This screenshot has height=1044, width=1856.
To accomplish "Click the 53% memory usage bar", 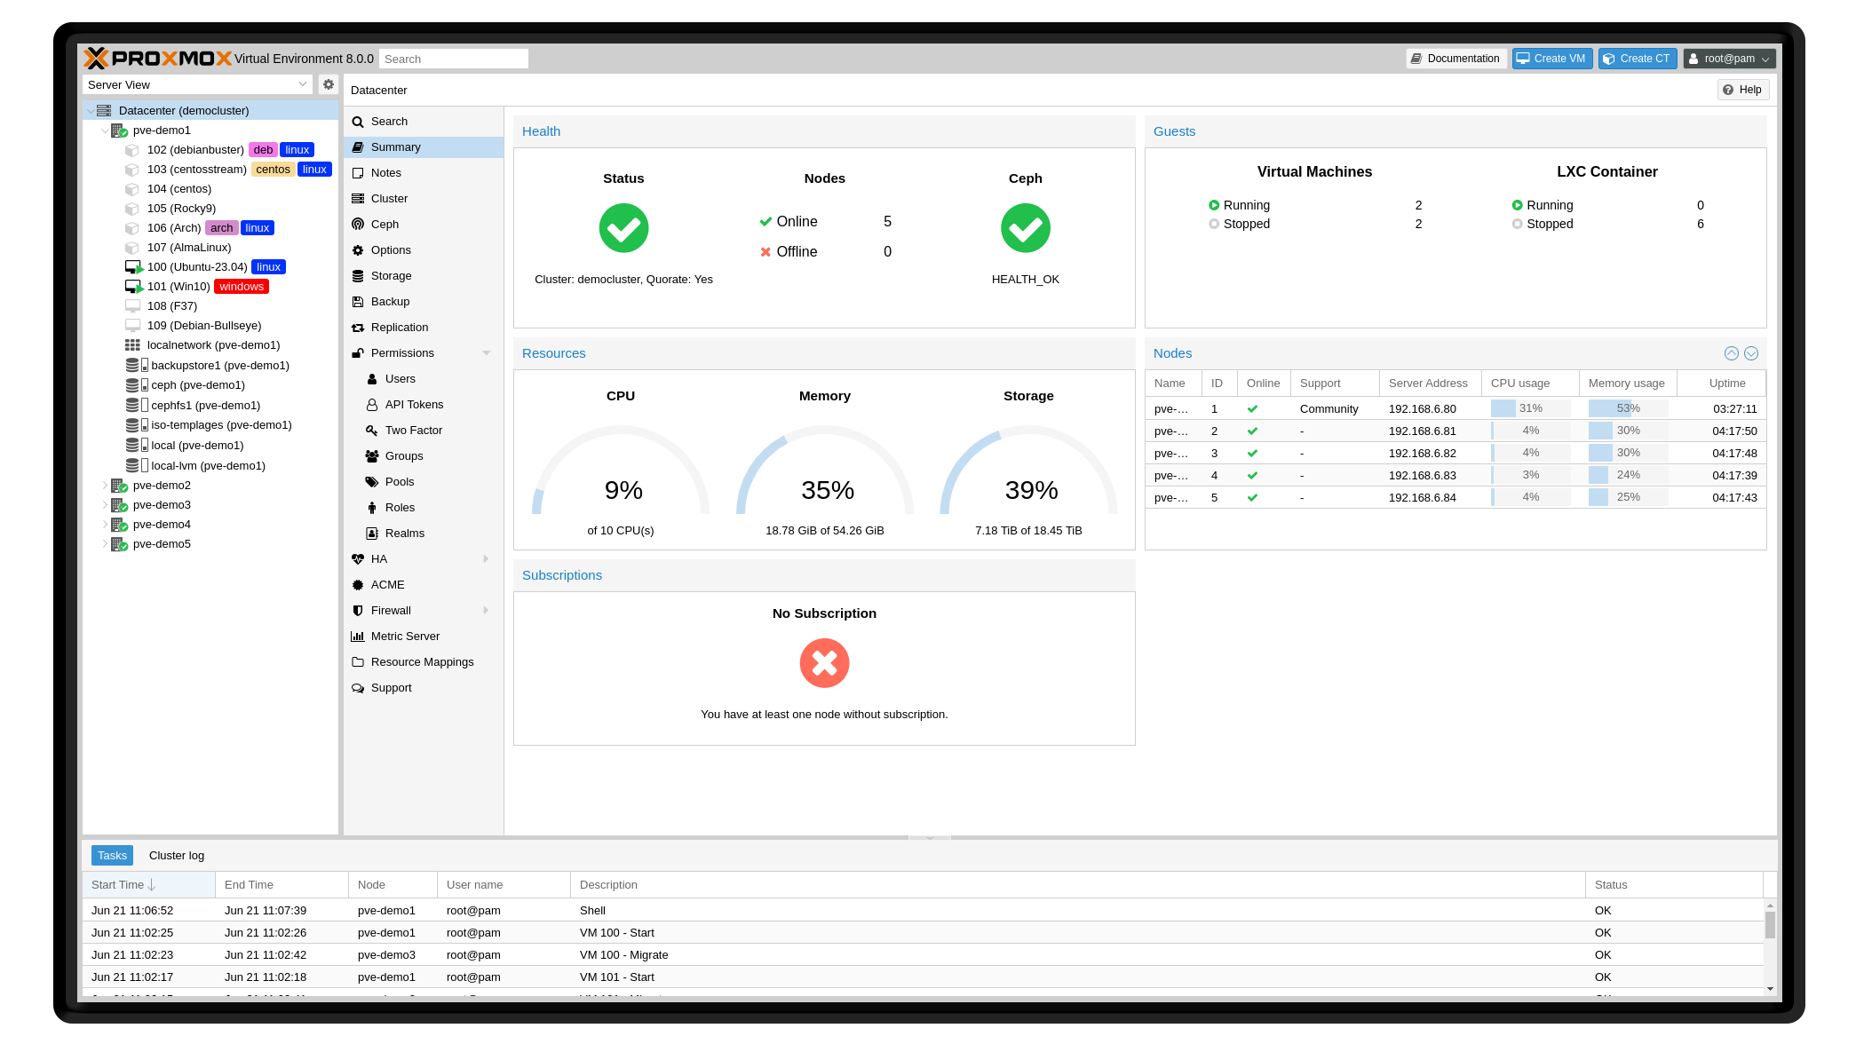I will pos(1627,408).
